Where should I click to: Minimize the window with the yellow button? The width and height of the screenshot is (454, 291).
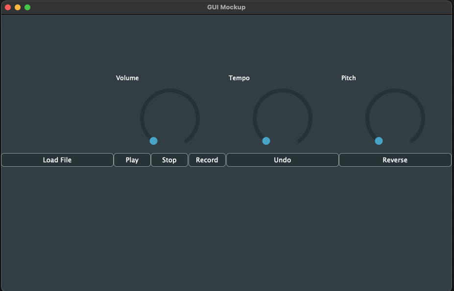18,7
